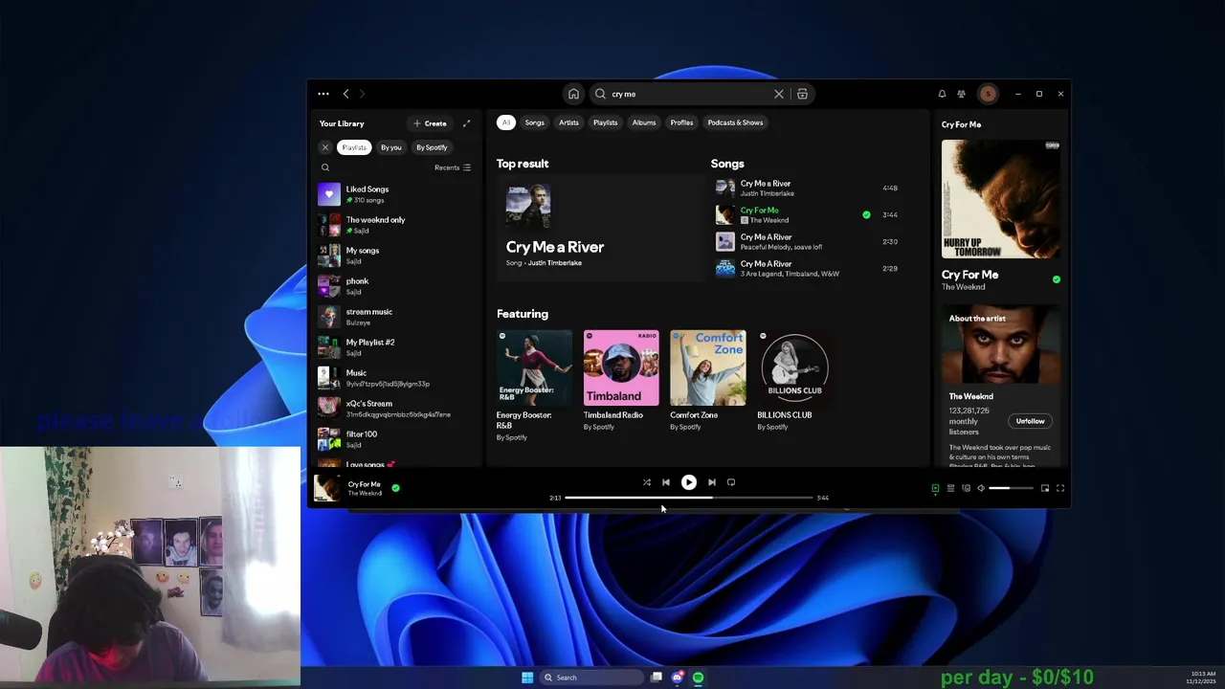Open the stream music playlist
The image size is (1225, 689).
coord(395,317)
